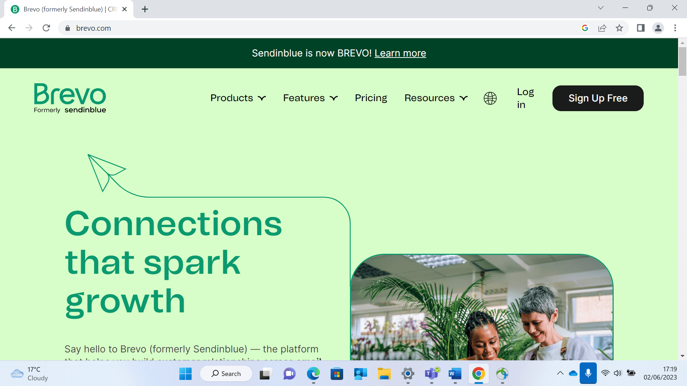Open Chrome three-dot menu
Image resolution: width=687 pixels, height=386 pixels.
pos(675,28)
